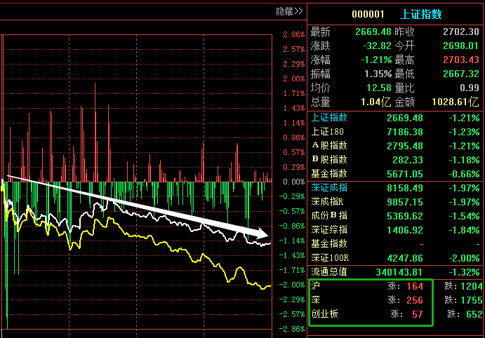Select the 深 falling count 1755

click(472, 300)
